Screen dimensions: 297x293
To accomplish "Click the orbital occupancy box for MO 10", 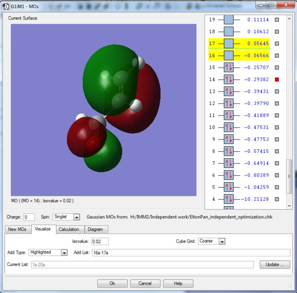I will (x=228, y=127).
